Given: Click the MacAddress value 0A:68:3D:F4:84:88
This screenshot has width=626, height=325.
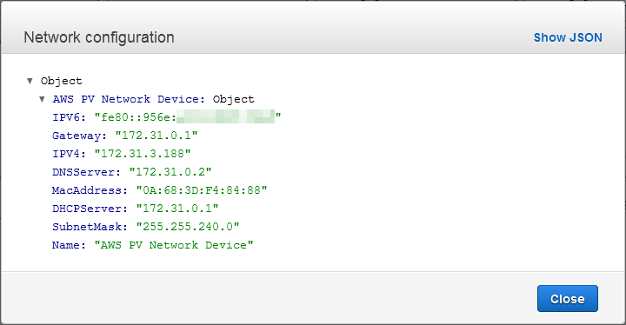Looking at the screenshot, I should 202,190.
